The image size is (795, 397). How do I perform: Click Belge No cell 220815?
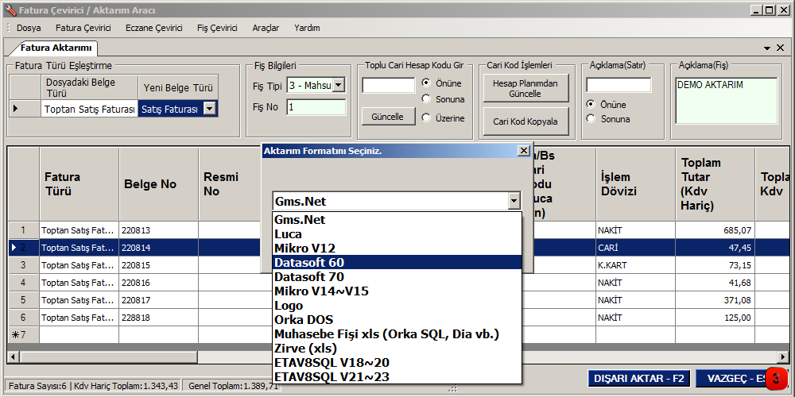(159, 265)
